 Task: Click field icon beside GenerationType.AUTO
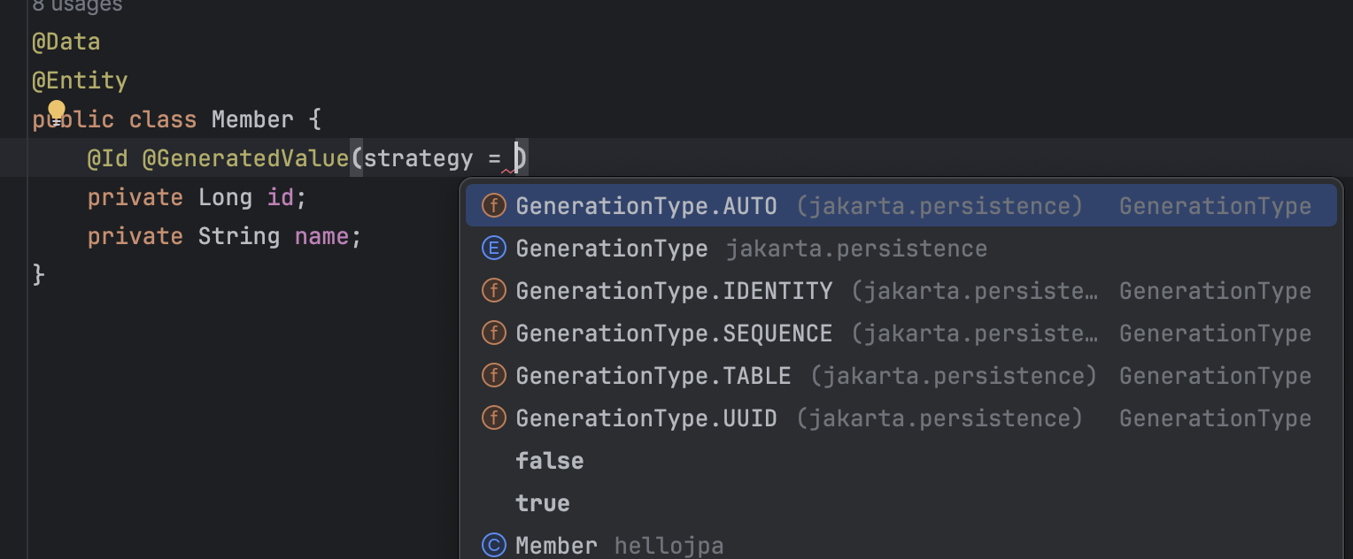pos(493,206)
